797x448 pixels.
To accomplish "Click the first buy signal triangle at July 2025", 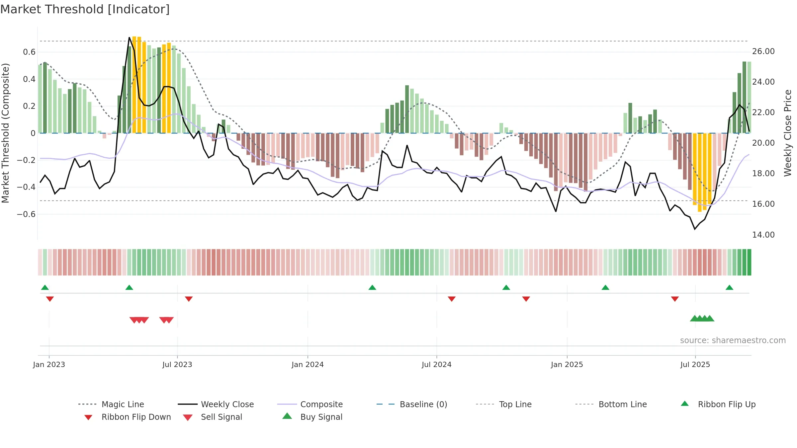I will click(x=694, y=318).
